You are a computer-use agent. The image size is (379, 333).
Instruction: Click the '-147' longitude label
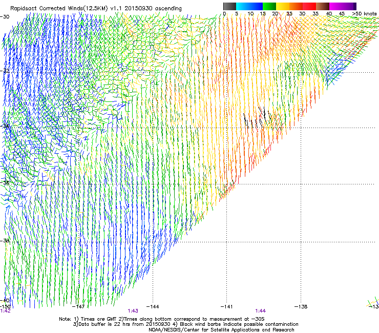click(78, 307)
